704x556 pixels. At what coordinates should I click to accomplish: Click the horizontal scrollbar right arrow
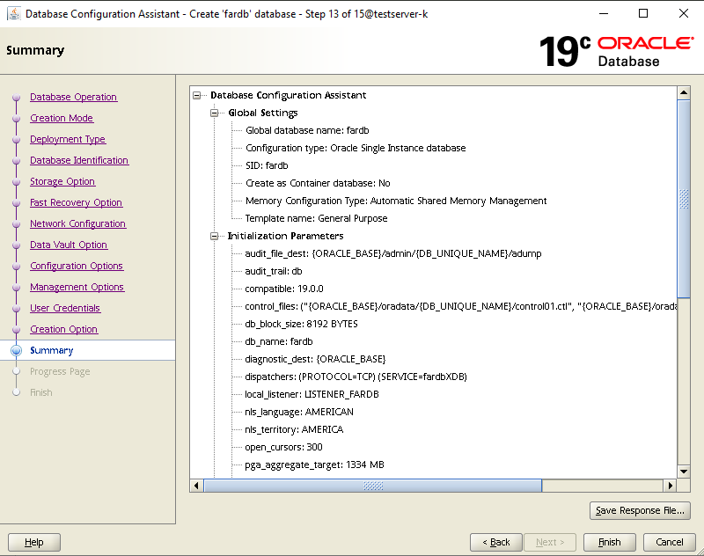coord(671,486)
